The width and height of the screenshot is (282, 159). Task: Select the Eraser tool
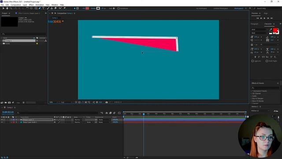tap(56, 8)
